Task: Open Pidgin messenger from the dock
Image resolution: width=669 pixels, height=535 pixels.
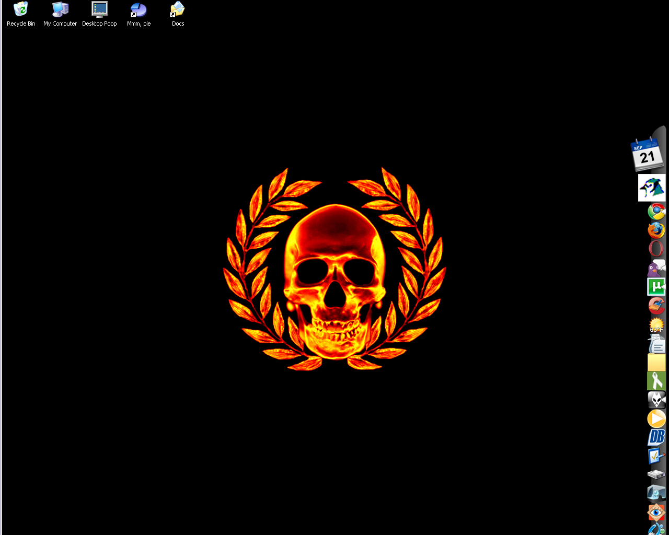Action: point(656,268)
